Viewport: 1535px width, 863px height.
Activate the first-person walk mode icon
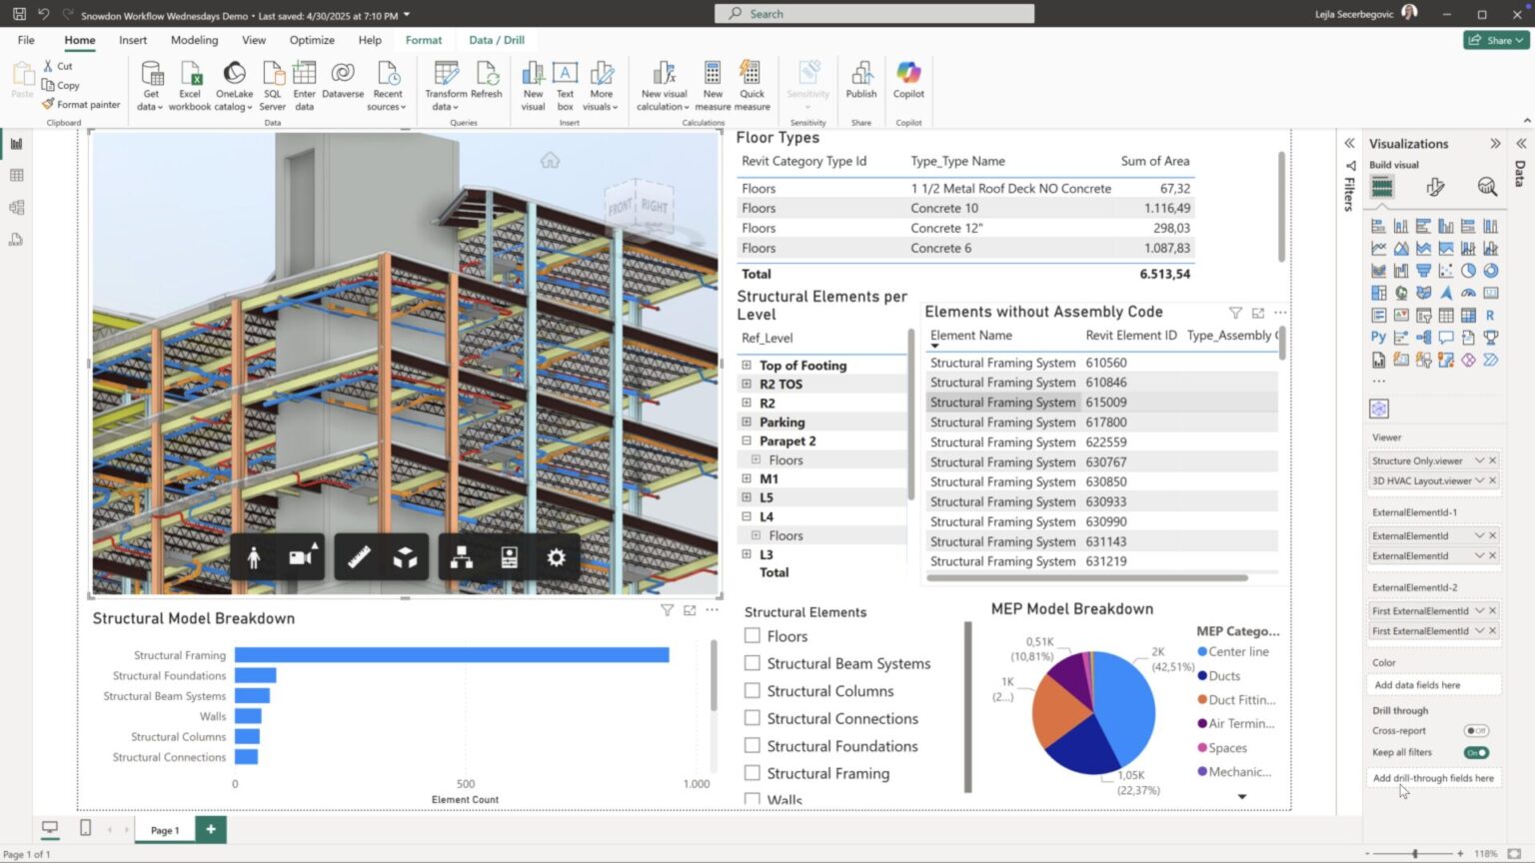click(x=254, y=556)
